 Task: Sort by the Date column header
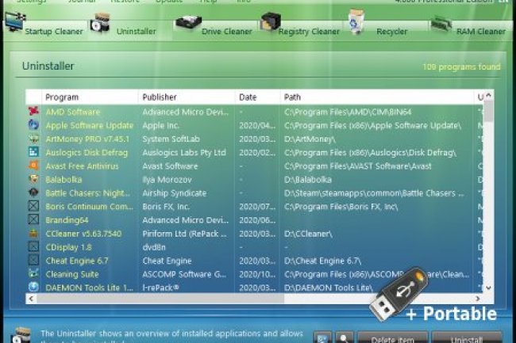[x=257, y=97]
